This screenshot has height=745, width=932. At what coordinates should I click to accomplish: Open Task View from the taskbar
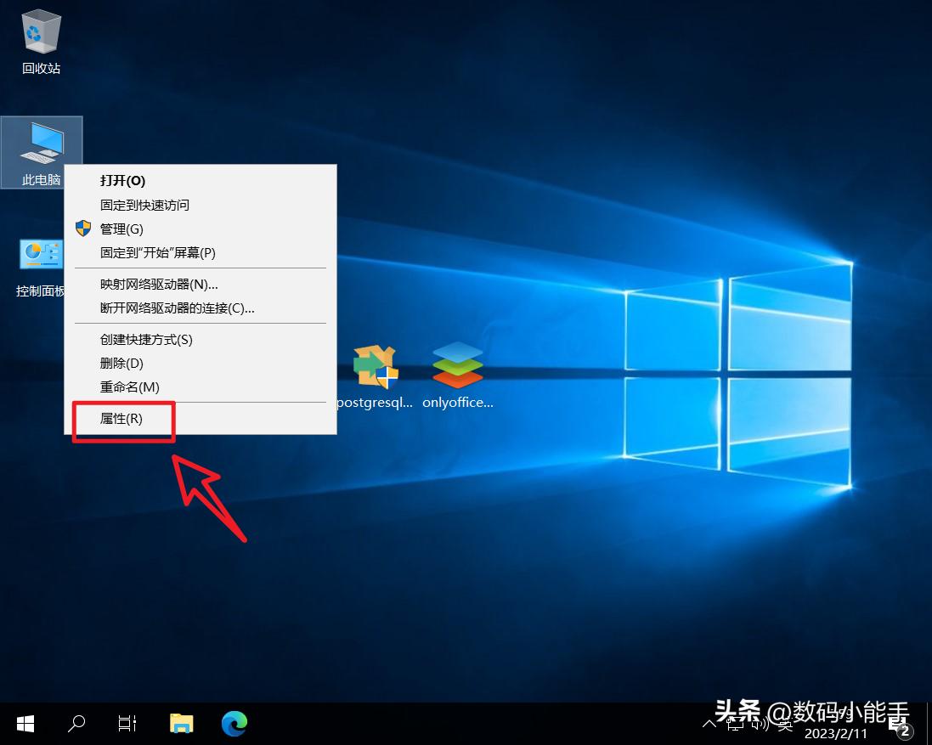click(x=127, y=723)
